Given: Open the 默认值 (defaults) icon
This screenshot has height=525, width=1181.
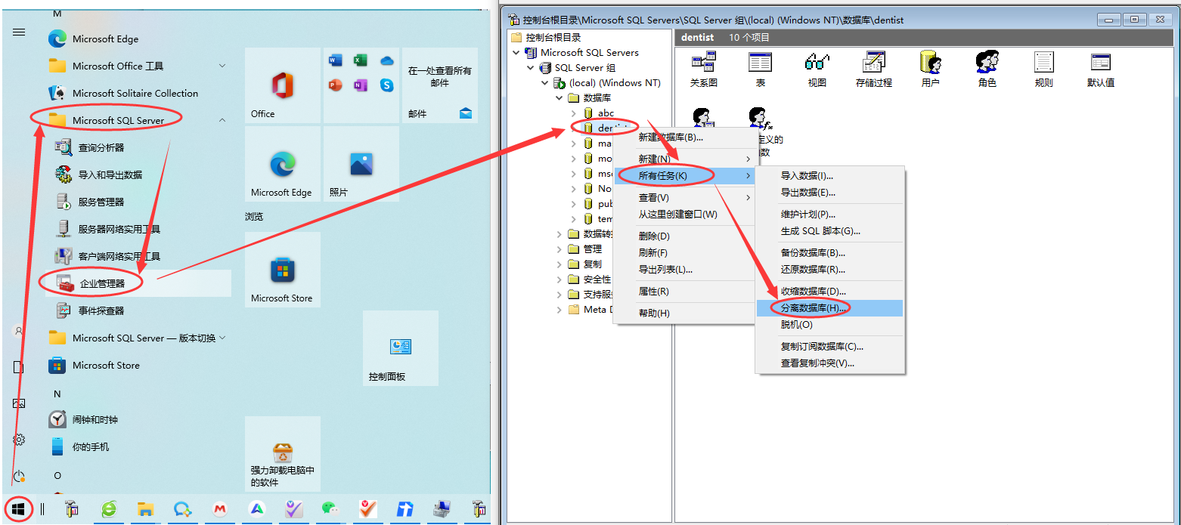Looking at the screenshot, I should point(1101,69).
